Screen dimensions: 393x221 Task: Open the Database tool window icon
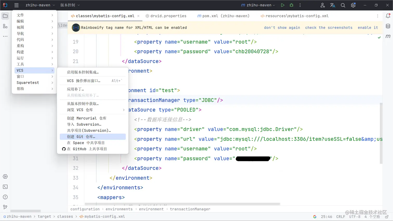(388, 26)
